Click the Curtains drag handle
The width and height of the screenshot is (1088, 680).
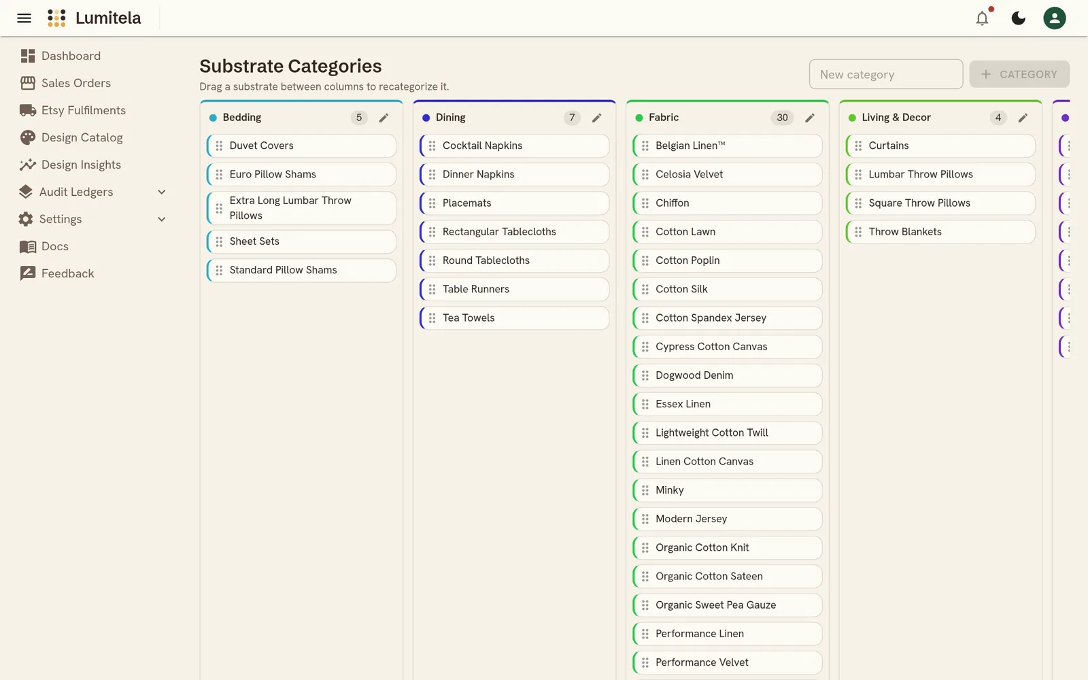point(858,146)
